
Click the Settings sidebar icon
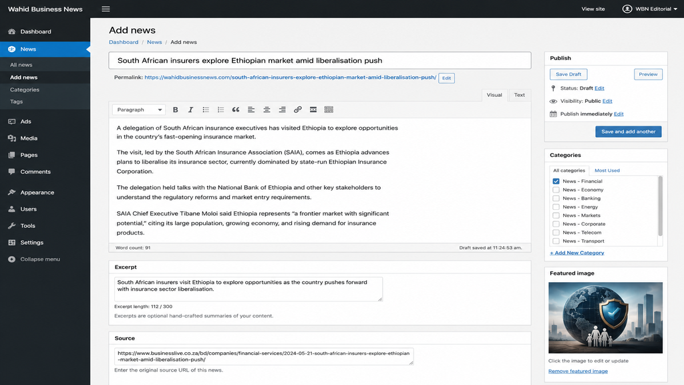pos(12,242)
